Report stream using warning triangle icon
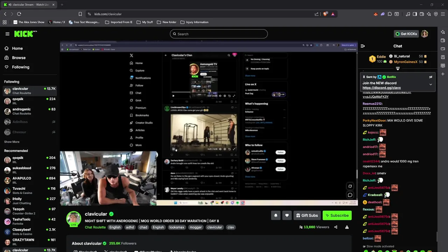Viewport: 448px width, 252px height. coord(347,227)
